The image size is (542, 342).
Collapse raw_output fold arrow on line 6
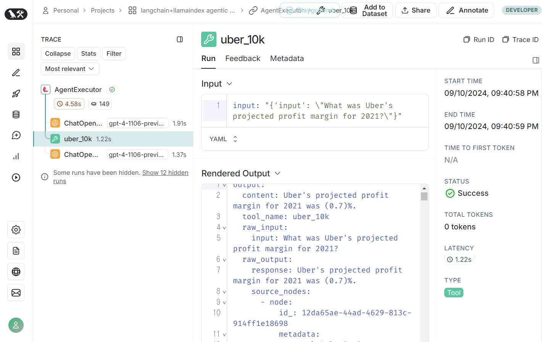pos(224,260)
